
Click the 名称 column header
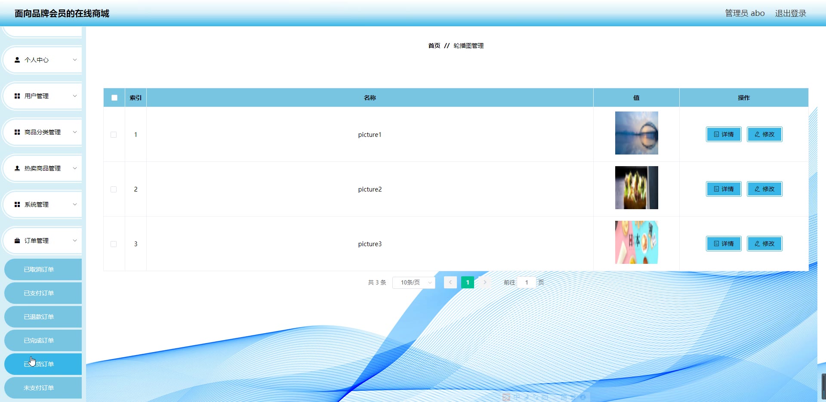370,98
